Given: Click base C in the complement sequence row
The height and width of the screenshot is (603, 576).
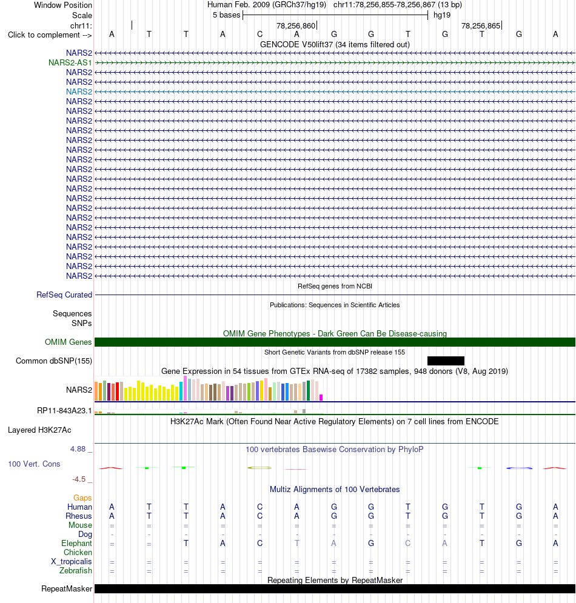Looking at the screenshot, I should click(x=260, y=35).
